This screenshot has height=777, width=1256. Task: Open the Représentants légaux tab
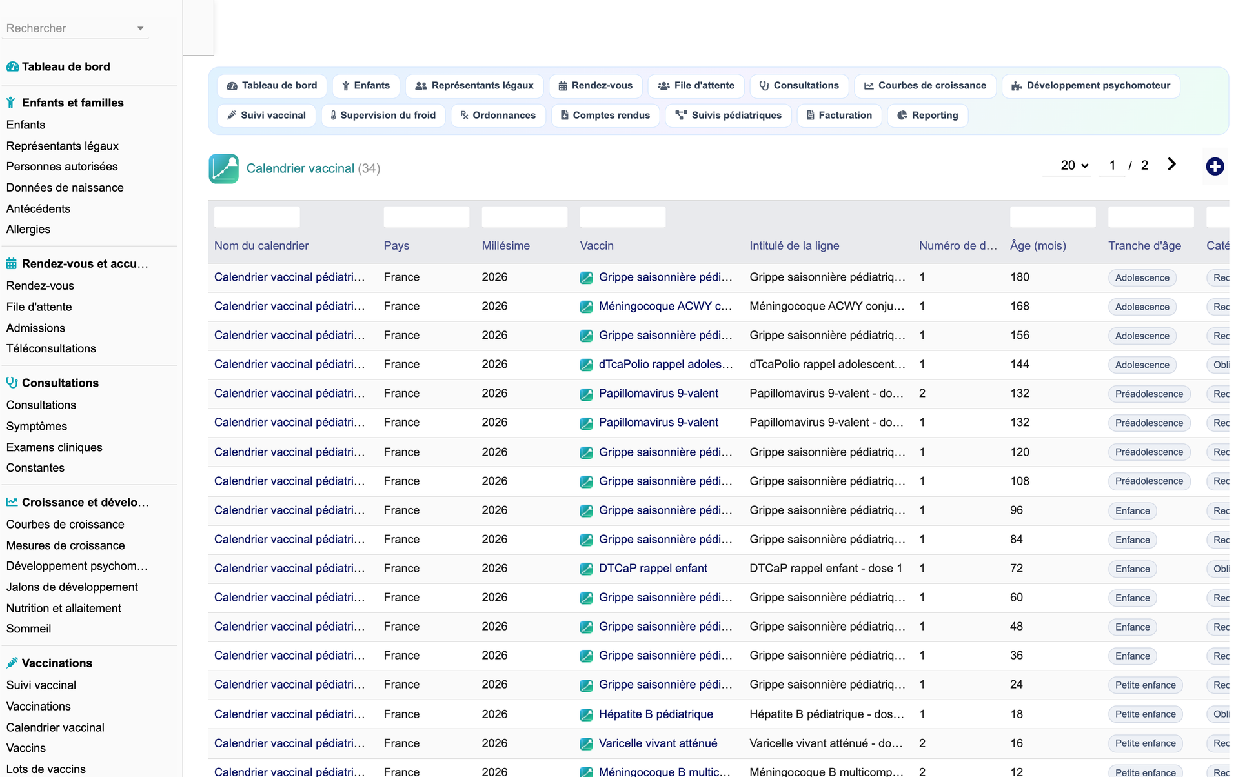[x=474, y=86]
